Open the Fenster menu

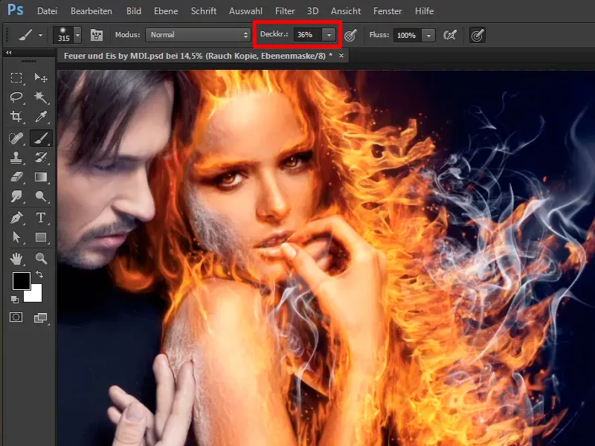tap(387, 11)
